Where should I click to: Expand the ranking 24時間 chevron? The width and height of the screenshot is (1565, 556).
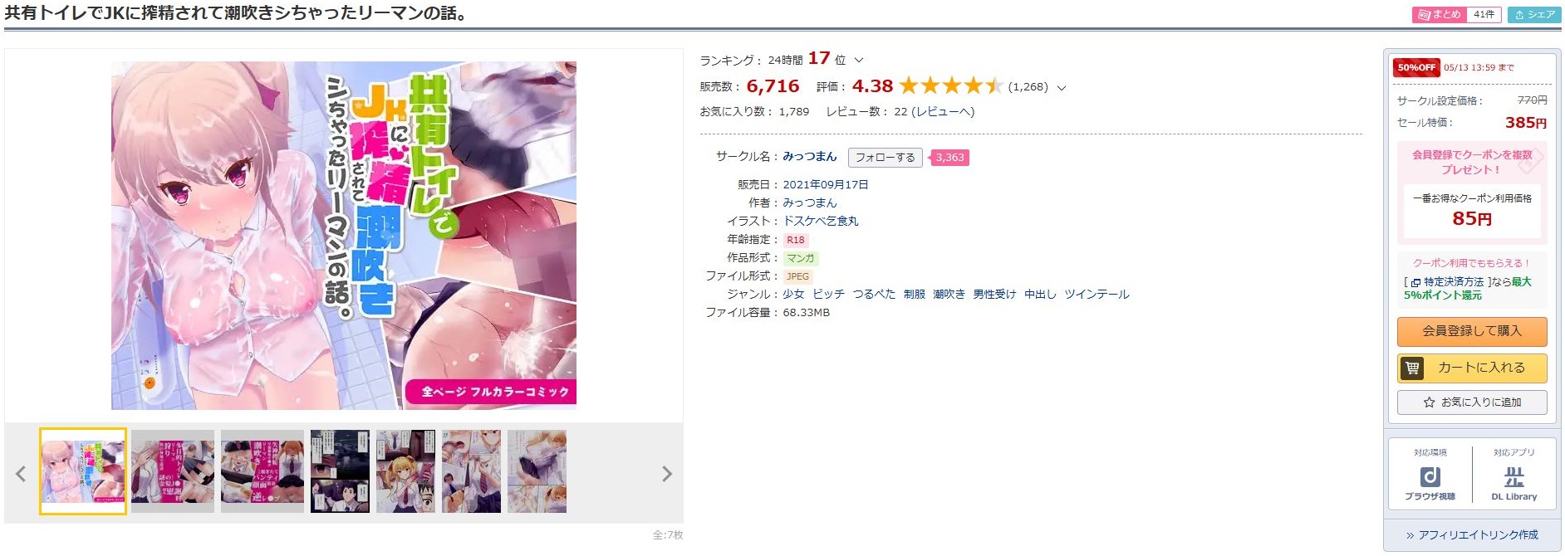859,60
